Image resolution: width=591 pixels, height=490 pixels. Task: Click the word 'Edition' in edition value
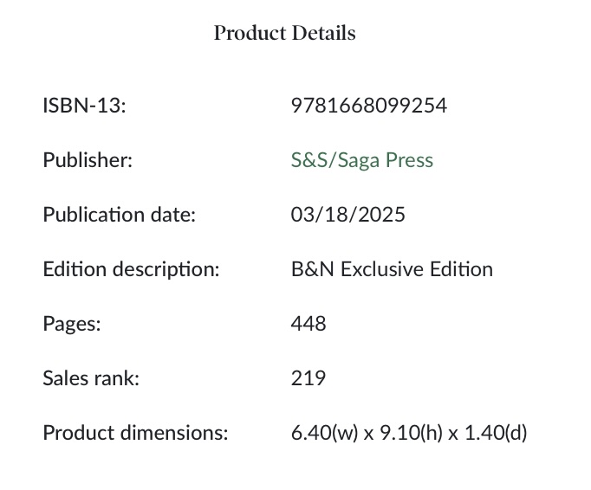tap(460, 269)
